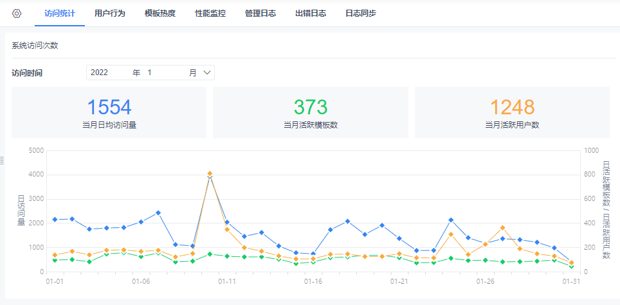
Task: Click the 访问时间 label
Action: [27, 73]
